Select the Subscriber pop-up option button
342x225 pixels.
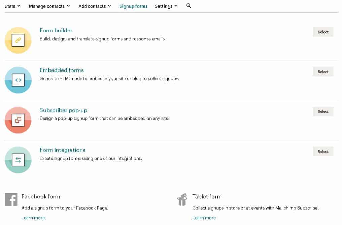point(323,111)
